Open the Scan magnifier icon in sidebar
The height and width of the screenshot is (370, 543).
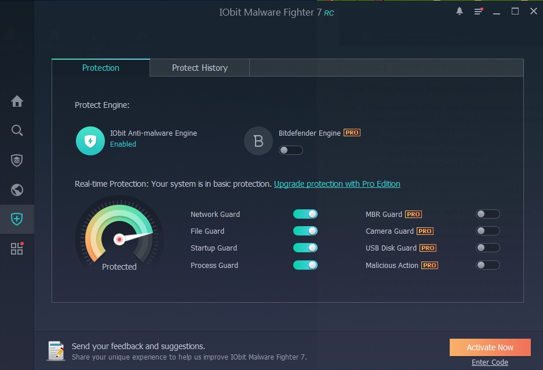pyautogui.click(x=17, y=130)
